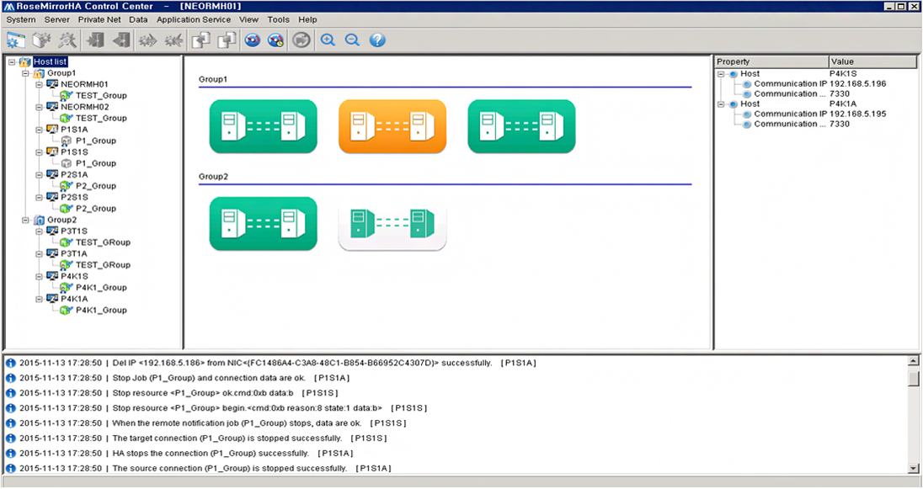Image resolution: width=923 pixels, height=489 pixels.
Task: Click the blue gauge toolbar icon
Action: coord(253,40)
